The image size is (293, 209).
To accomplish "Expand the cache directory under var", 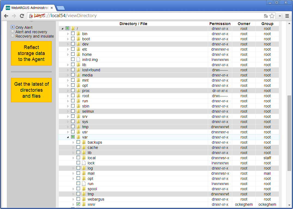I will pyautogui.click(x=73, y=147).
